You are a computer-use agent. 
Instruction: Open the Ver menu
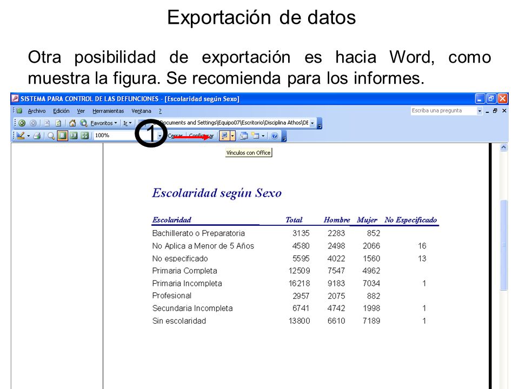pos(81,111)
